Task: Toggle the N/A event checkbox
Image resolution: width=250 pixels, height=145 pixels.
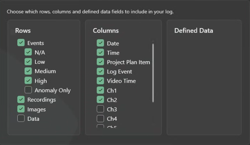Action: click(x=28, y=52)
